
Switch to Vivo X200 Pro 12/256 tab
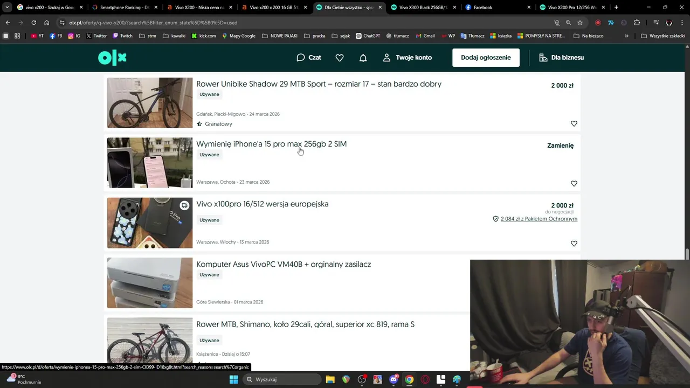(x=572, y=8)
